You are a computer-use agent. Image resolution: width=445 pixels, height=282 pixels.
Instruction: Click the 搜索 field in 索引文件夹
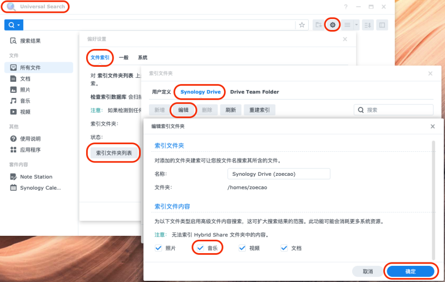point(394,110)
